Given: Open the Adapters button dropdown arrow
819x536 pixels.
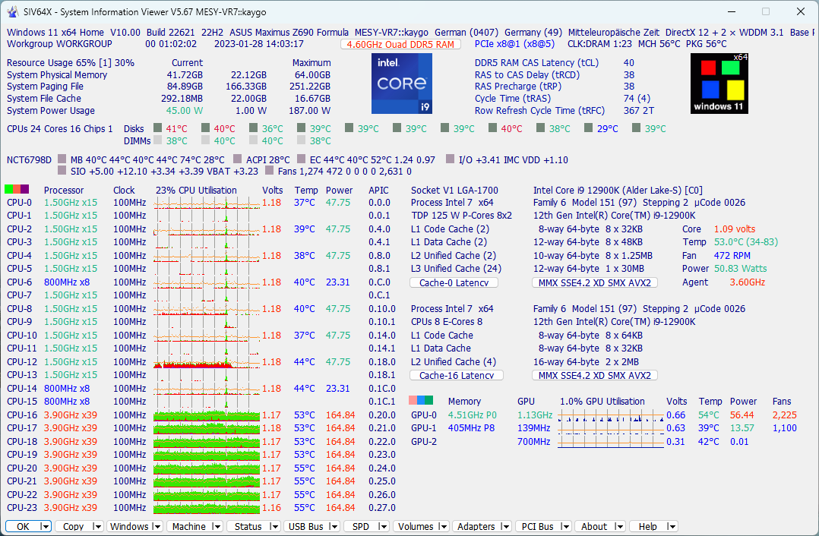Looking at the screenshot, I should 504,527.
